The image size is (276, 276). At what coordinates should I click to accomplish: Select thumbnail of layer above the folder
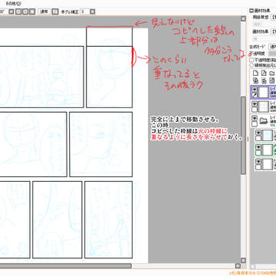click(x=264, y=107)
